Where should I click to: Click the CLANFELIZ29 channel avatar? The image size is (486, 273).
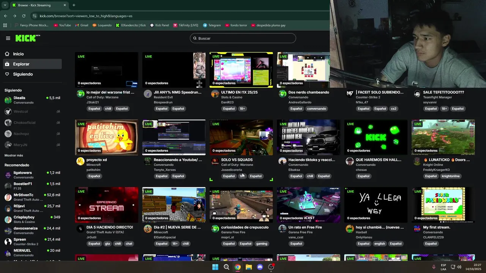[x=417, y=229]
